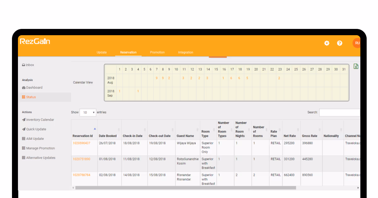Open reservation 1020788784

(x=81, y=175)
